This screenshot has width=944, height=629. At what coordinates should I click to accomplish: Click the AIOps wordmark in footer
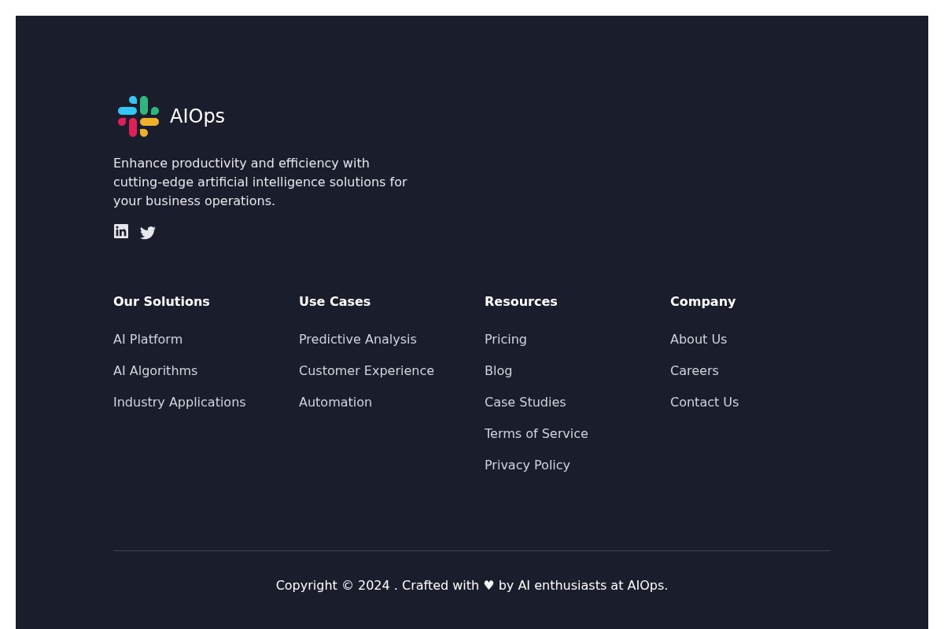tap(197, 116)
